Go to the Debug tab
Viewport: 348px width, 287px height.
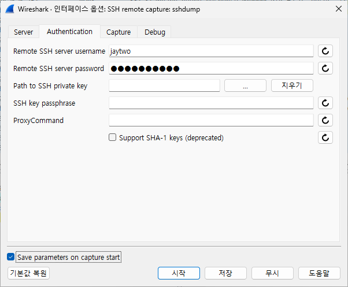(155, 32)
